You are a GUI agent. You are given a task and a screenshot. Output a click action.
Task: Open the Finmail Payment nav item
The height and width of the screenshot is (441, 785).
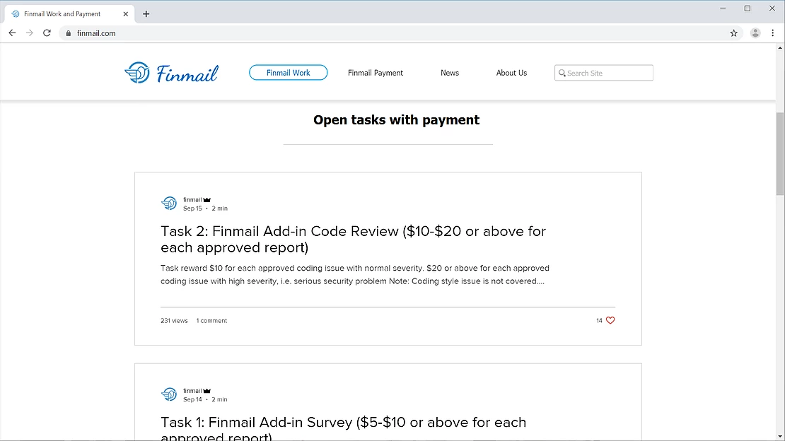coord(376,73)
